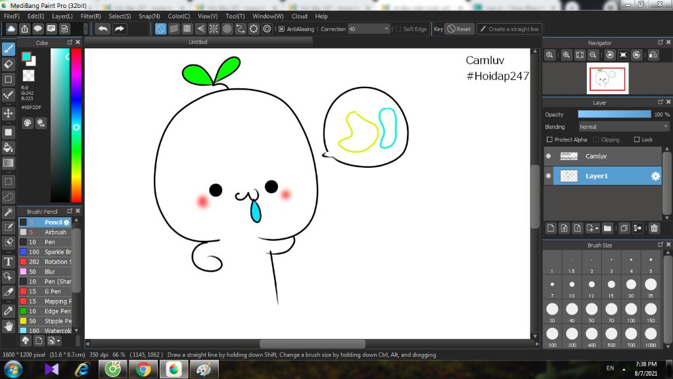Open the layer folder icon
673x379 pixels.
[607, 228]
